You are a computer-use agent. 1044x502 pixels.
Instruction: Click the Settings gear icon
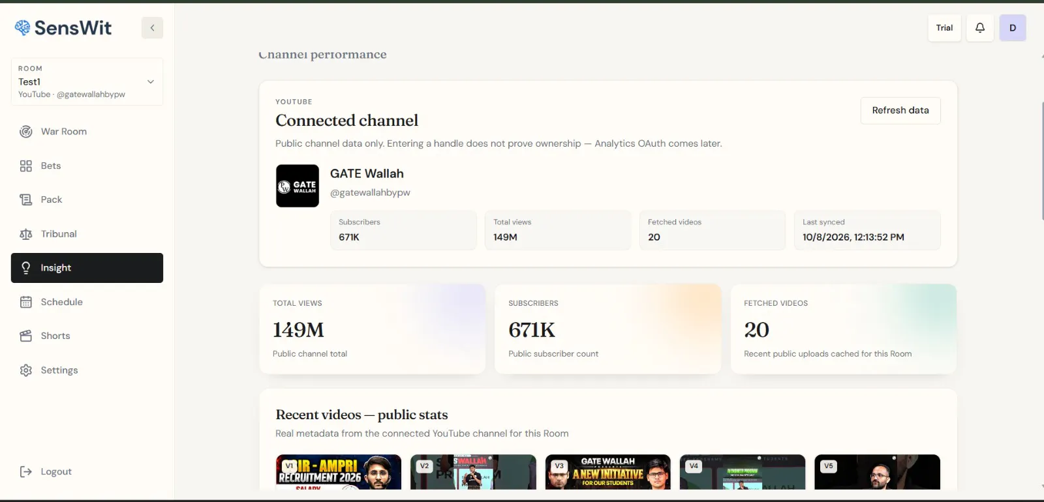coord(26,370)
